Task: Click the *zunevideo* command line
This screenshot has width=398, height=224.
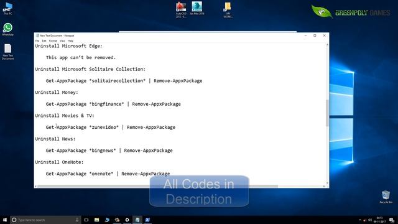Action: pyautogui.click(x=111, y=127)
